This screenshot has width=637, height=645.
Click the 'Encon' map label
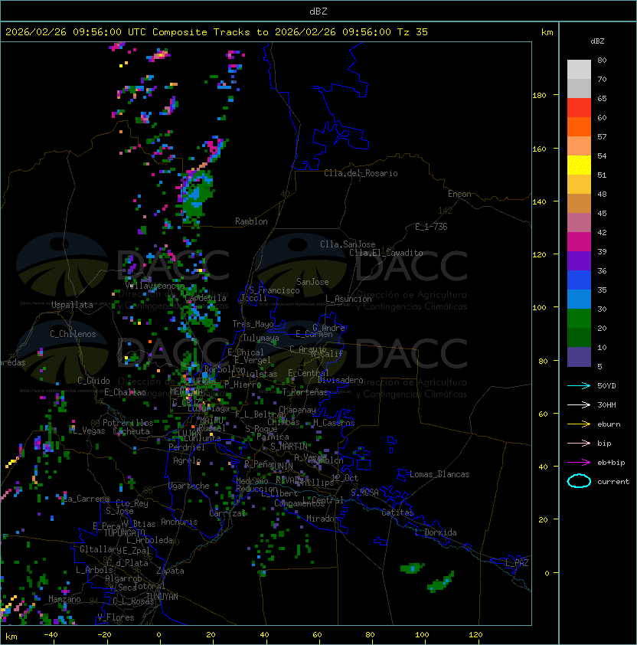pyautogui.click(x=459, y=194)
